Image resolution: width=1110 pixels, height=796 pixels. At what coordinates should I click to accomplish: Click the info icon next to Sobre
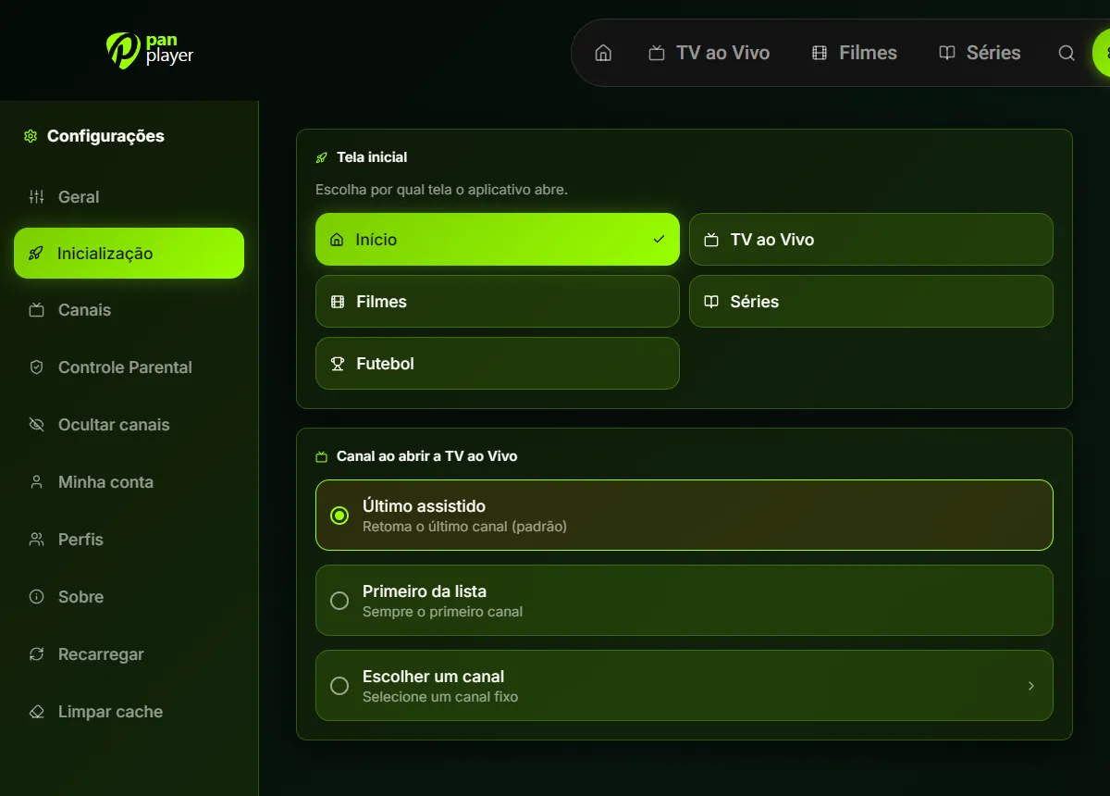[37, 597]
